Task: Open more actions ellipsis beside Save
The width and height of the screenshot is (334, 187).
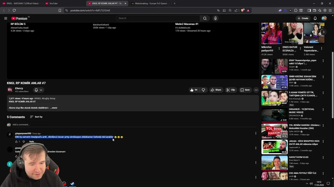Action: pos(256,90)
